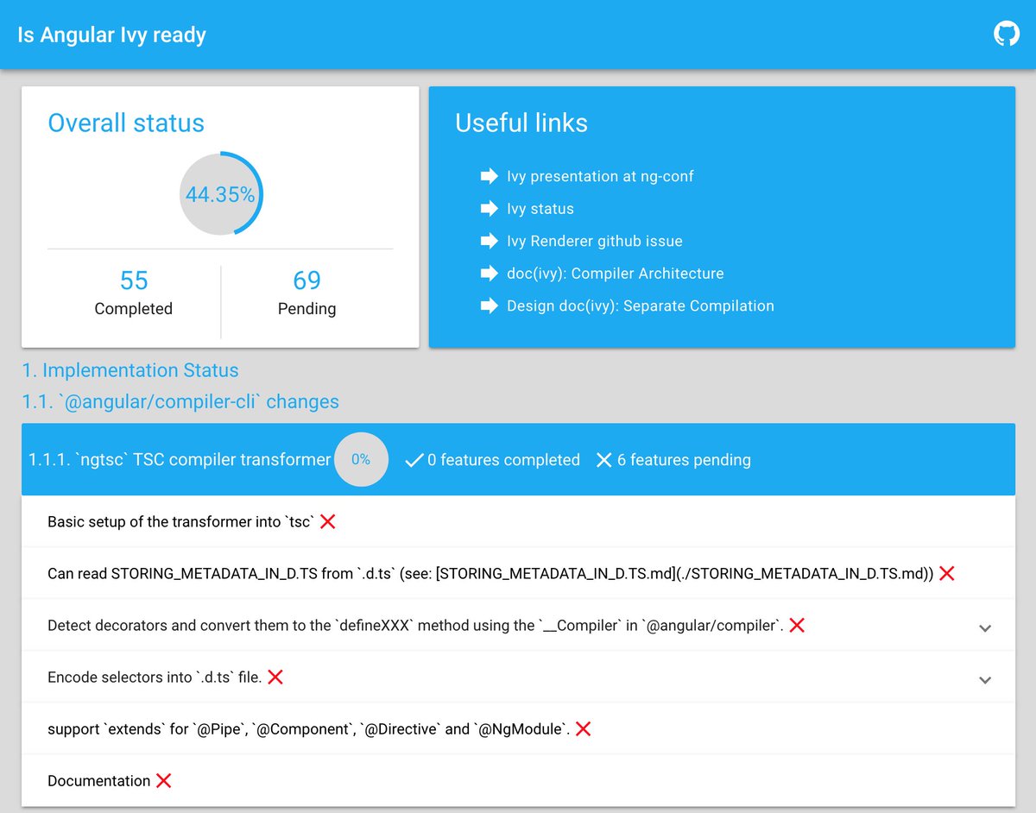Screen dimensions: 1036x813
Task: Select the Documentation row
Action: (518, 780)
